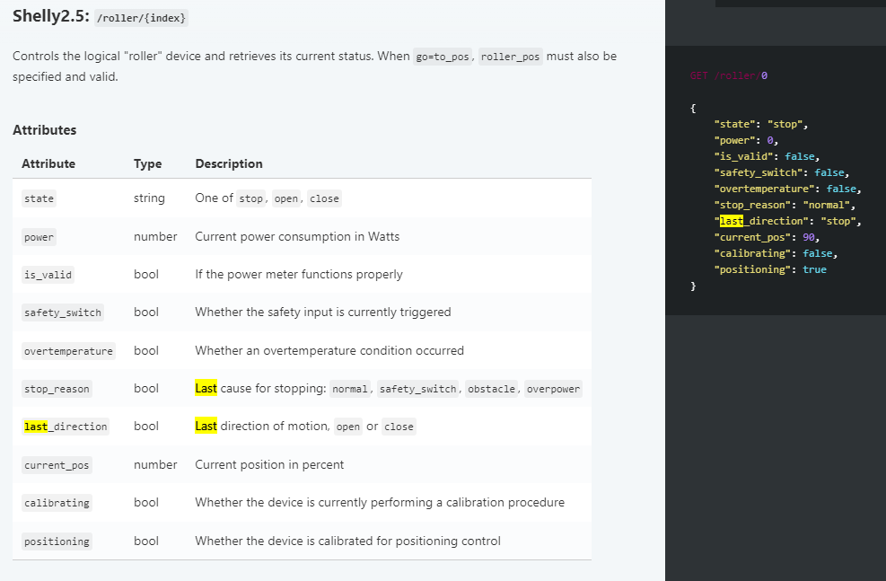Click 'If the power meter functions properly'
The width and height of the screenshot is (886, 581).
299,274
